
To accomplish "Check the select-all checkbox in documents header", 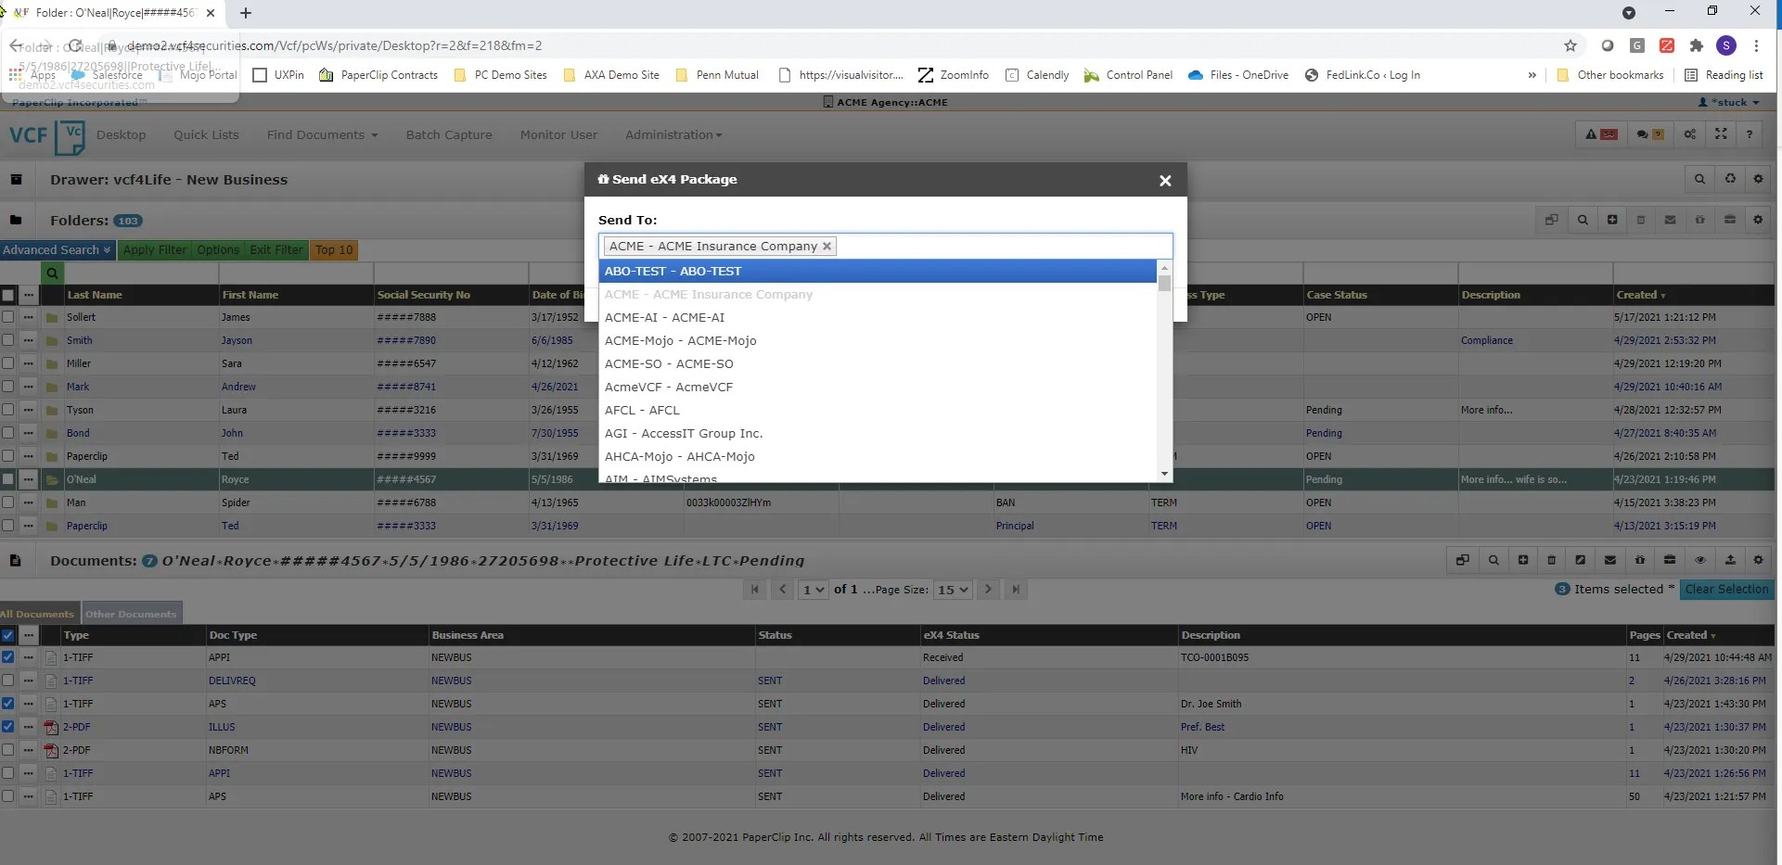I will click(x=9, y=636).
